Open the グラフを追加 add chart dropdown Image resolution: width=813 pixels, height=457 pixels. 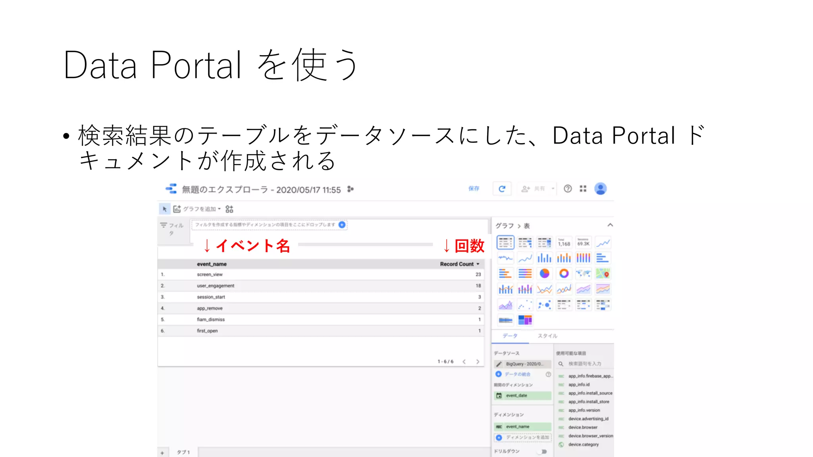(197, 209)
